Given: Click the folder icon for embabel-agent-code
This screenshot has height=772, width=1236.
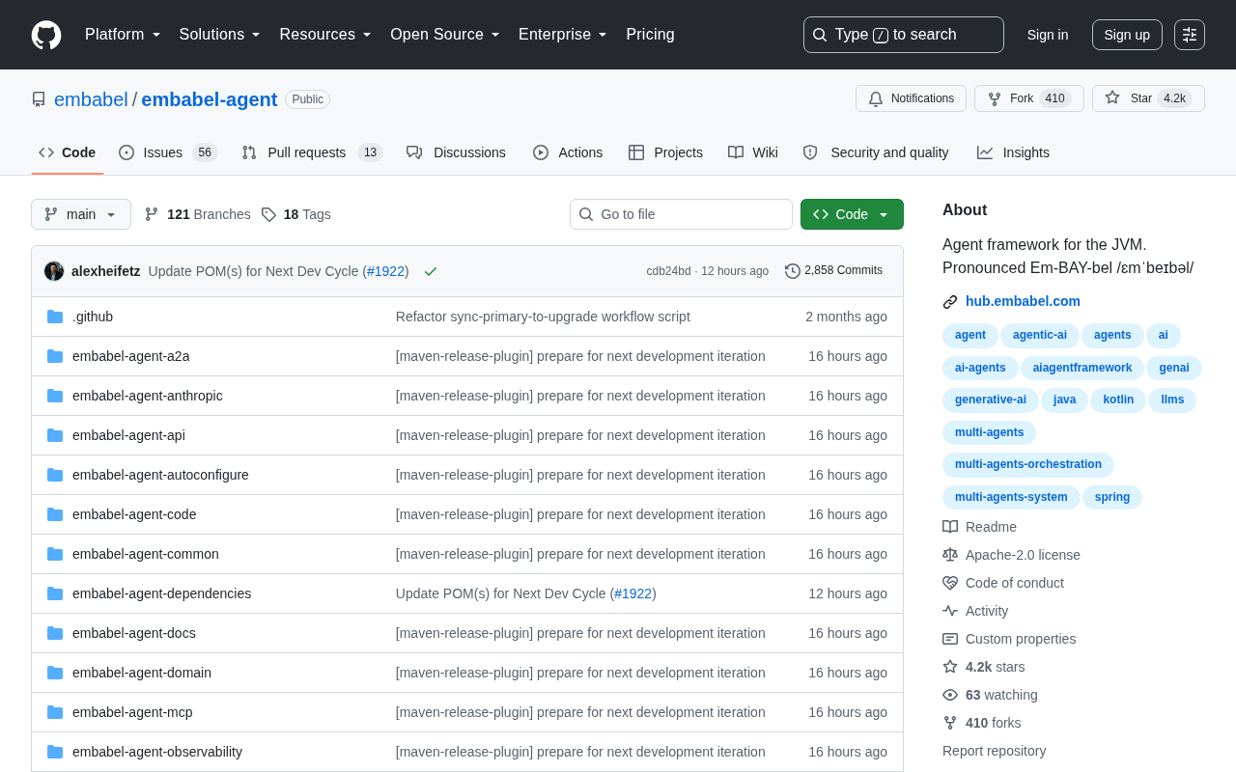Looking at the screenshot, I should [55, 514].
